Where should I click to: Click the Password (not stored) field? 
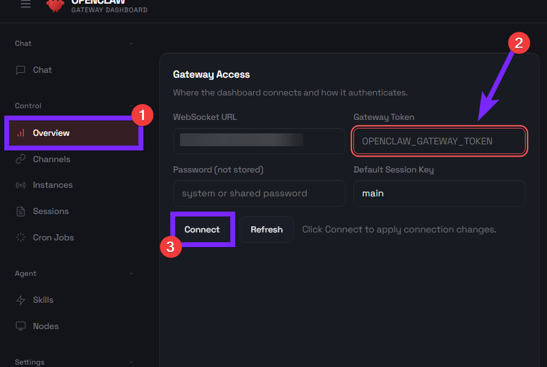[259, 193]
